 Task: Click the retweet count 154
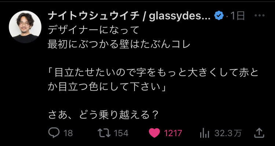(x=121, y=134)
